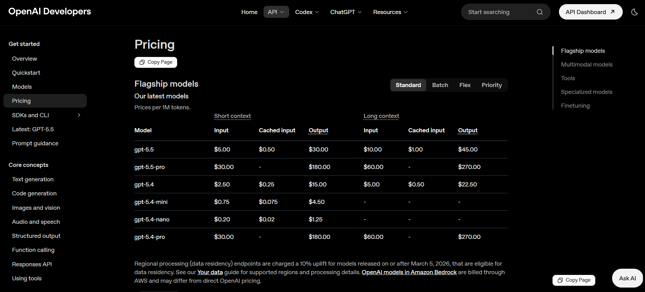Click the Core concepts sidebar section heading
The width and height of the screenshot is (645, 292).
click(28, 165)
